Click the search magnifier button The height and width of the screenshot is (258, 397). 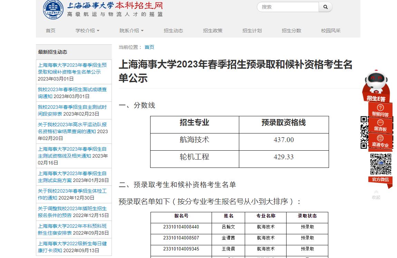point(325,7)
